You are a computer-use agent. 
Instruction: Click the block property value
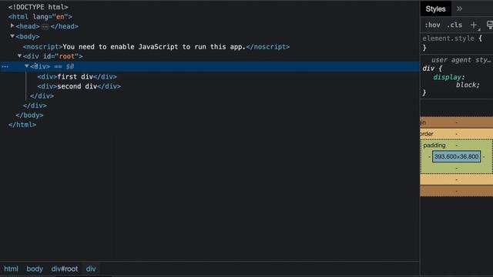tap(465, 85)
